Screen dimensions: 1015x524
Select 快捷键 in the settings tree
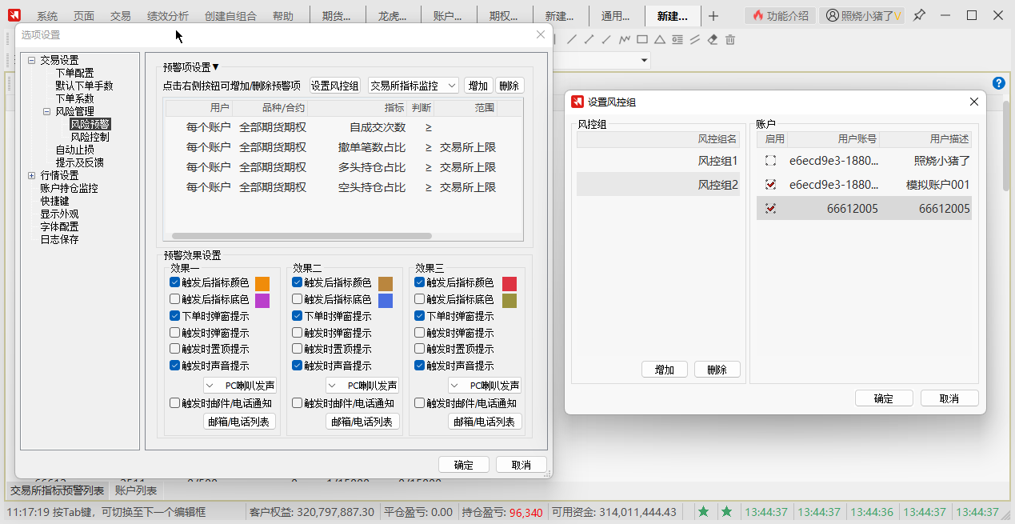coord(54,201)
